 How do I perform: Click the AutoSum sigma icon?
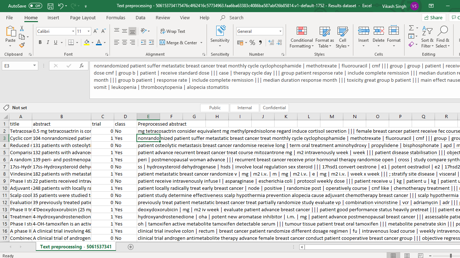411,28
